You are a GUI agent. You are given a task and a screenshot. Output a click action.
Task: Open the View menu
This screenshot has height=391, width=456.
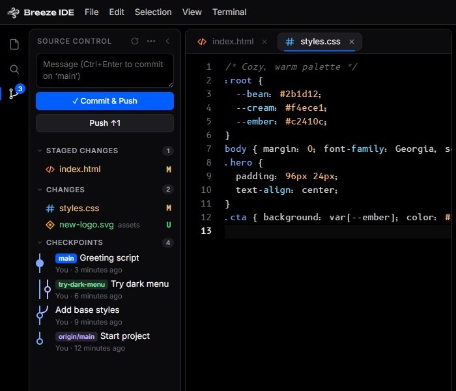(192, 12)
